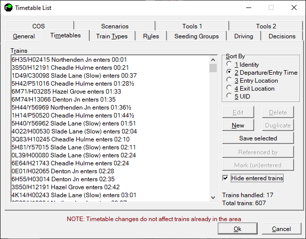The height and width of the screenshot is (239, 306).
Task: Uncheck Hide entered trains checkbox
Action: coord(226,178)
